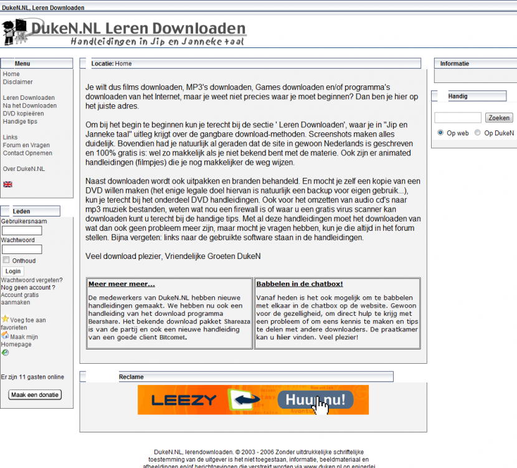Click the star favorites icon
This screenshot has width=517, height=468.
click(5, 319)
